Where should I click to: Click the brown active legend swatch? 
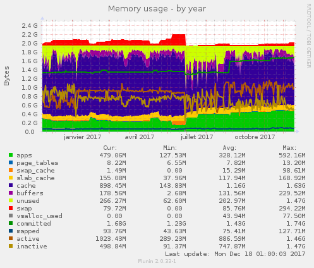click(11, 238)
